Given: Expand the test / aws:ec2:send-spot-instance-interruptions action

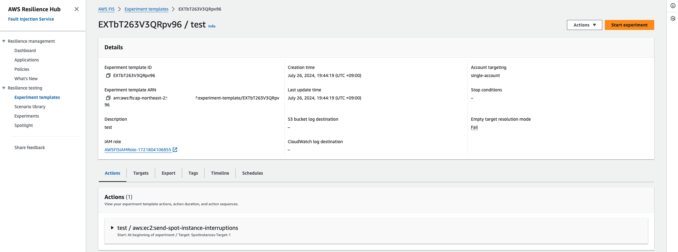Looking at the screenshot, I should 112,228.
